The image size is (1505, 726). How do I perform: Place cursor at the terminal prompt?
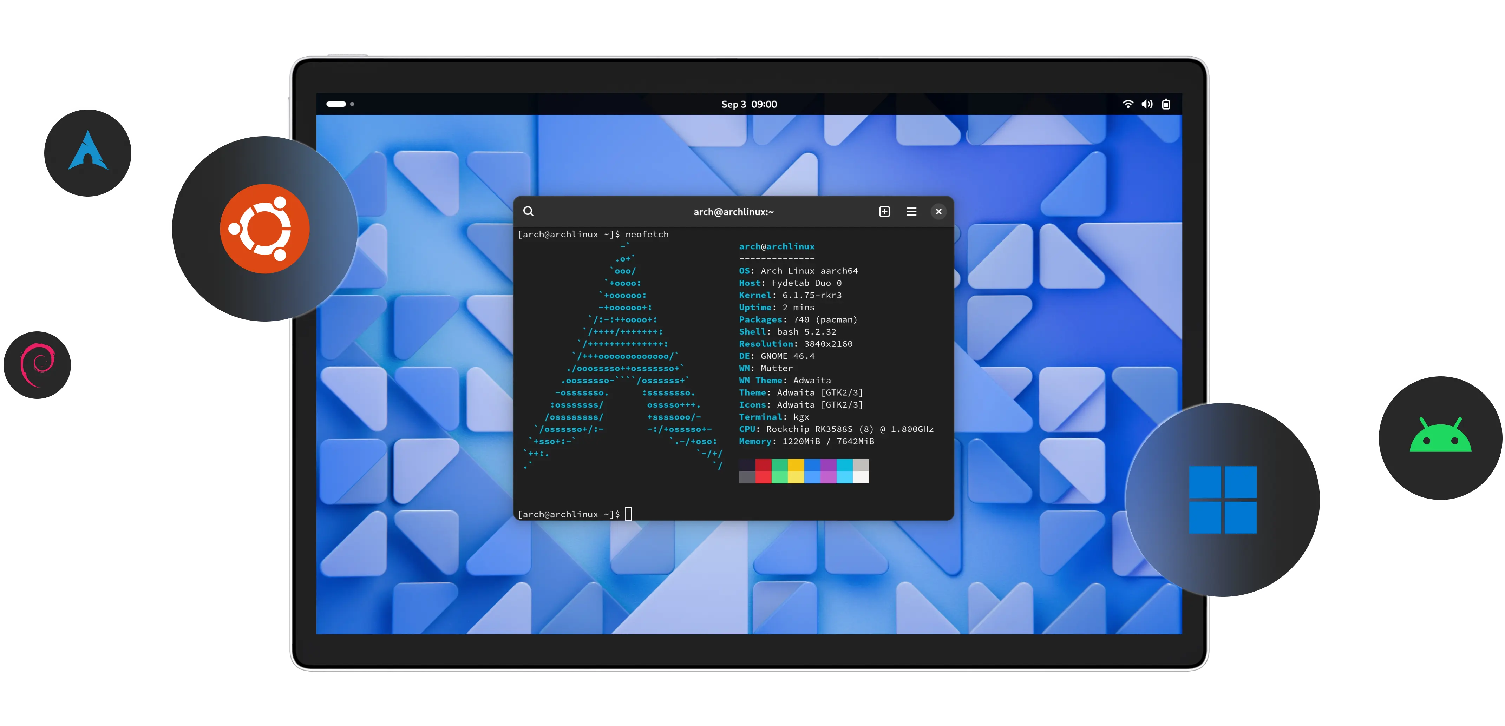pos(629,514)
